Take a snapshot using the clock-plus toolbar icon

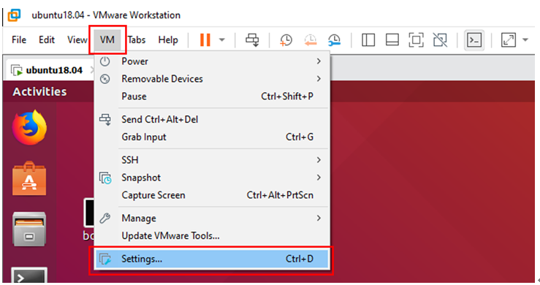click(x=286, y=40)
